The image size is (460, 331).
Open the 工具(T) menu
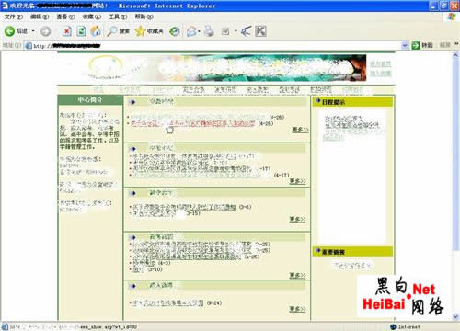[118, 17]
